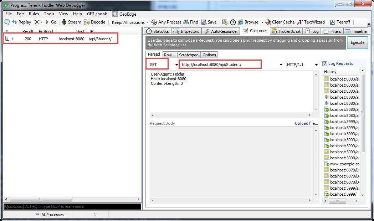Select the Parsed sub-tab
Image resolution: width=374 pixels, height=221 pixels.
coord(154,54)
